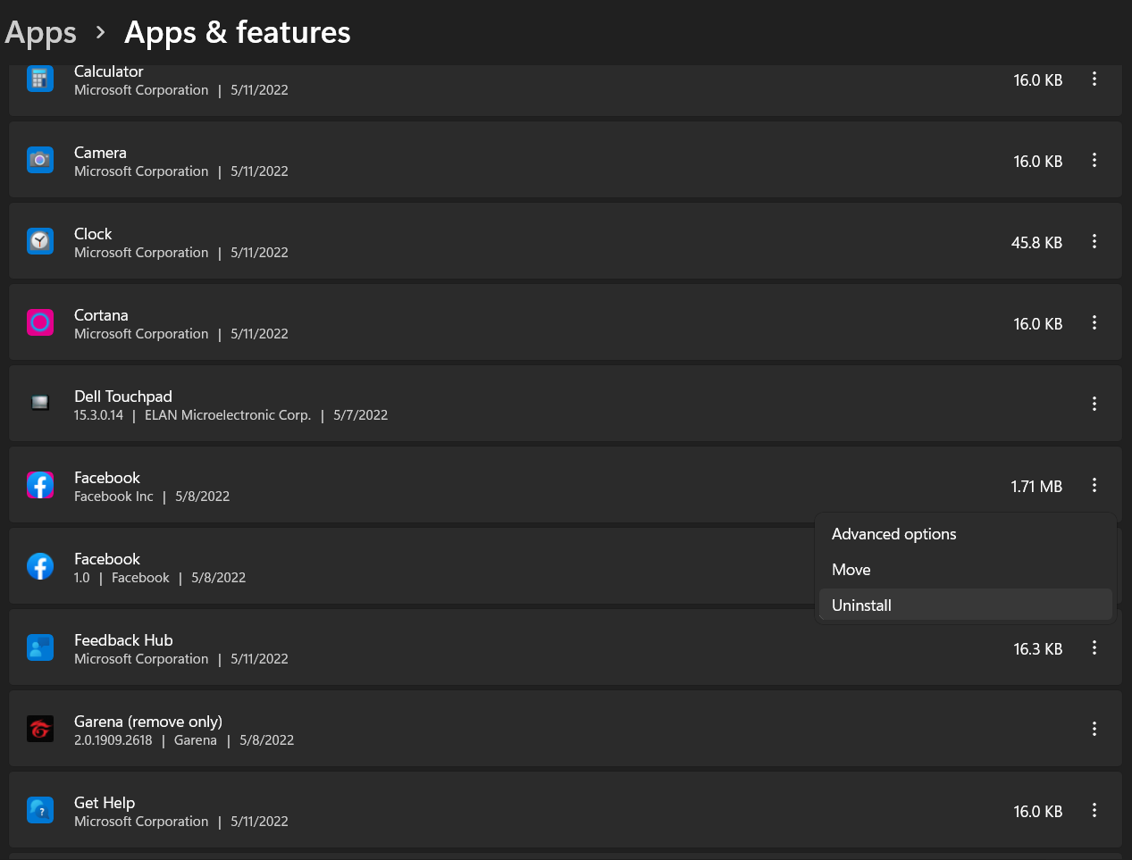The height and width of the screenshot is (860, 1132).
Task: Choose Move from the context menu
Action: pyautogui.click(x=851, y=570)
